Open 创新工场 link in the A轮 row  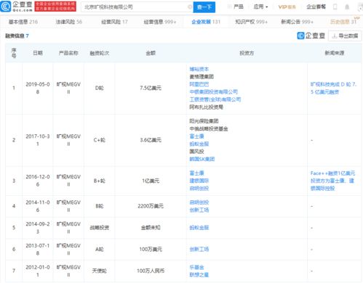pyautogui.click(x=199, y=249)
